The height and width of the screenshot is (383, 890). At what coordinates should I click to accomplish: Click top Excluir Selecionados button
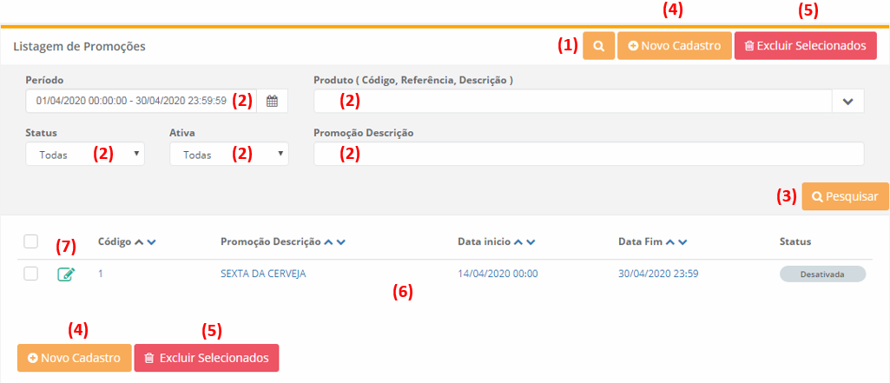click(805, 45)
